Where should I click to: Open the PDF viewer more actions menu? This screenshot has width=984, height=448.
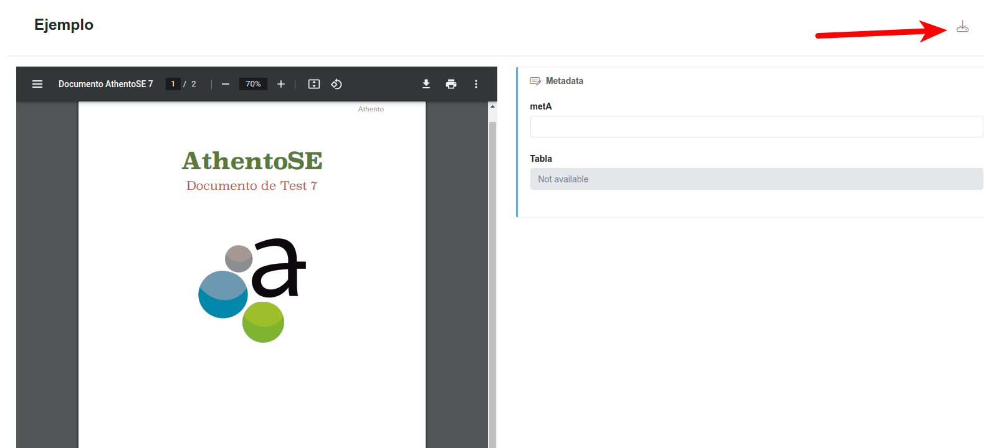click(x=476, y=84)
